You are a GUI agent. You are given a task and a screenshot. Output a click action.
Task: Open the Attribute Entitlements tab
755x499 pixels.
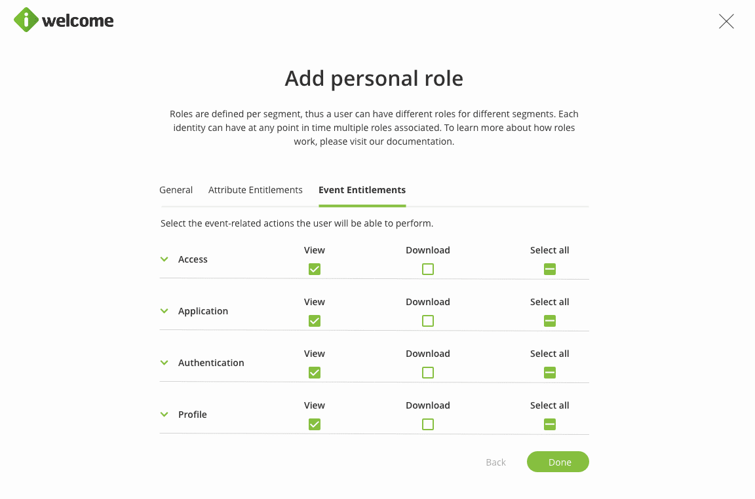coord(256,190)
